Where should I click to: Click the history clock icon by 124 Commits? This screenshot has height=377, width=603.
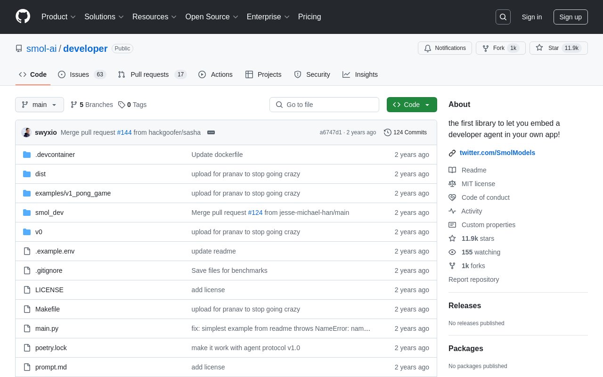tap(388, 132)
